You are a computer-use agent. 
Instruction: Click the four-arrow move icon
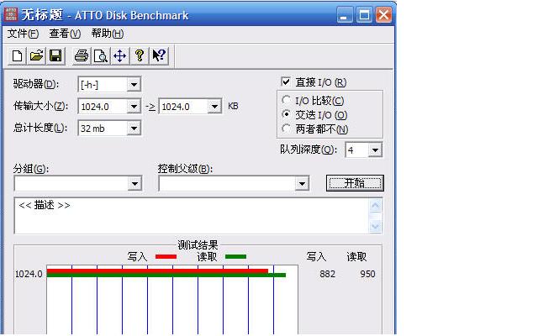tap(119, 55)
